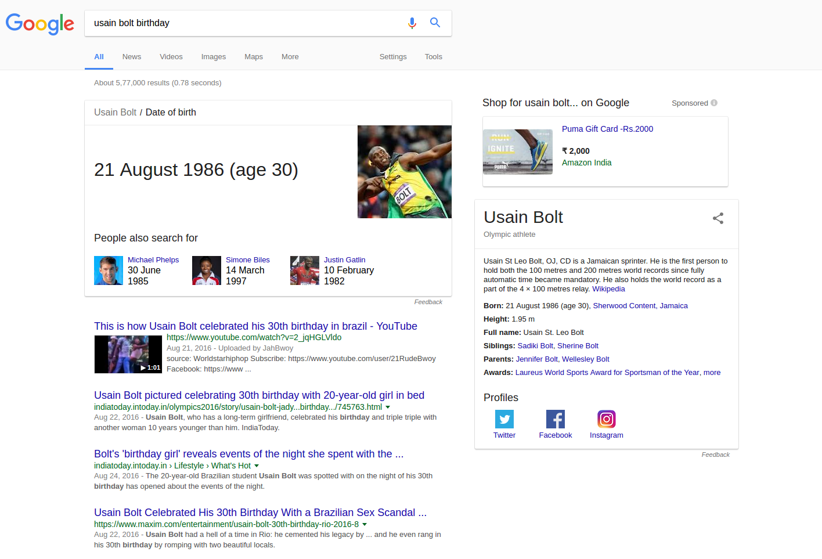
Task: Click 'About 5,77,000 results' stats text
Action: 158,83
